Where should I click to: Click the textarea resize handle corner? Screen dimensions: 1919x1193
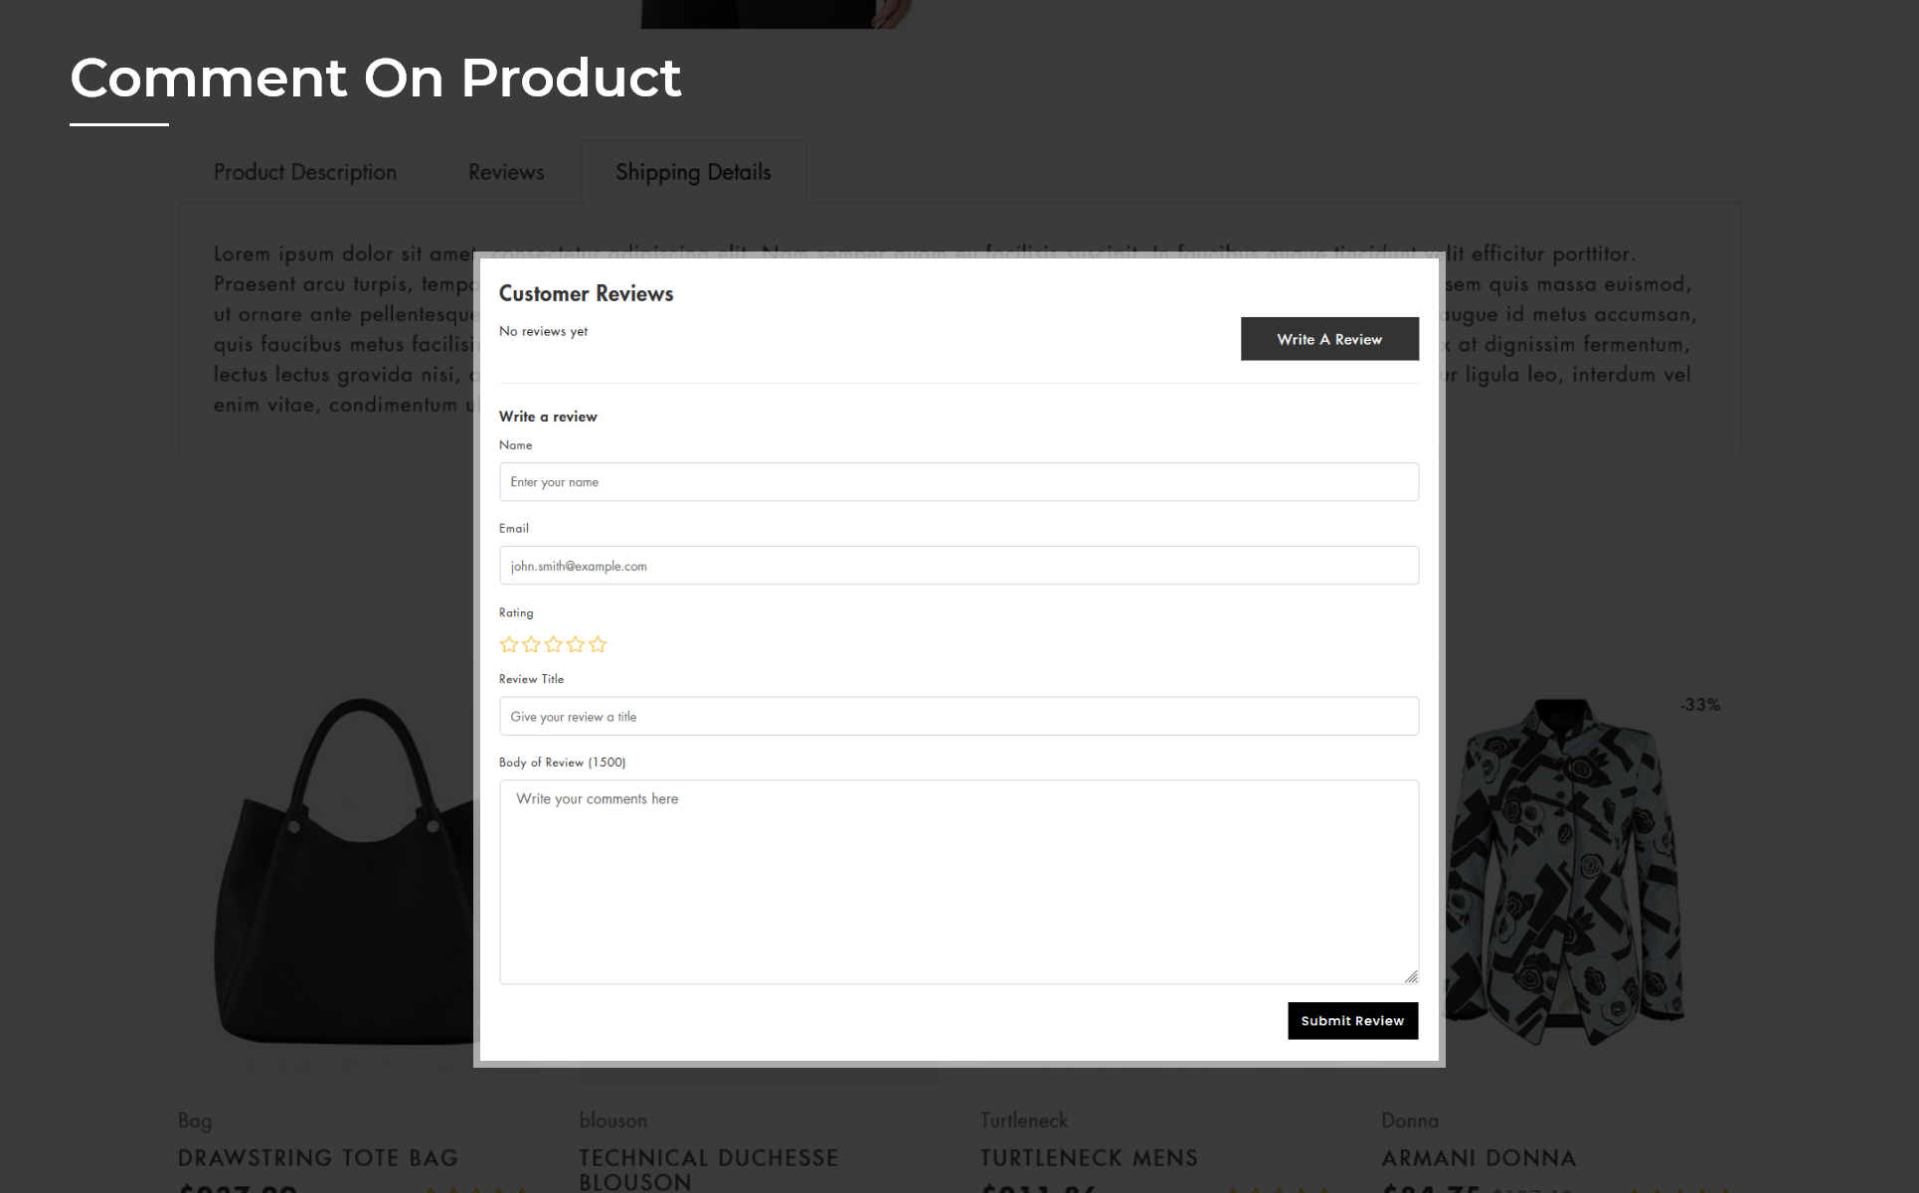coord(1411,976)
